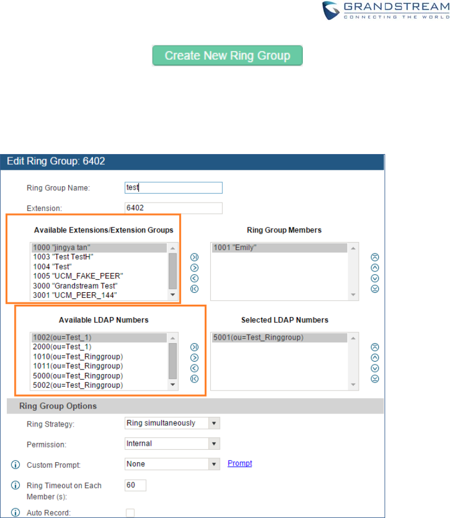Open the Permission dropdown
This screenshot has height=518, width=450.
172,444
